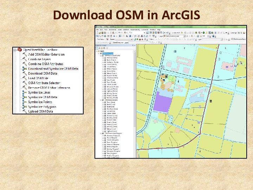Open the Customize menu
The height and width of the screenshot is (190, 253).
[x=145, y=30]
